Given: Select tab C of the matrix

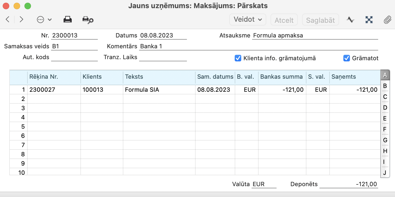Looking at the screenshot, I should 385,97.
